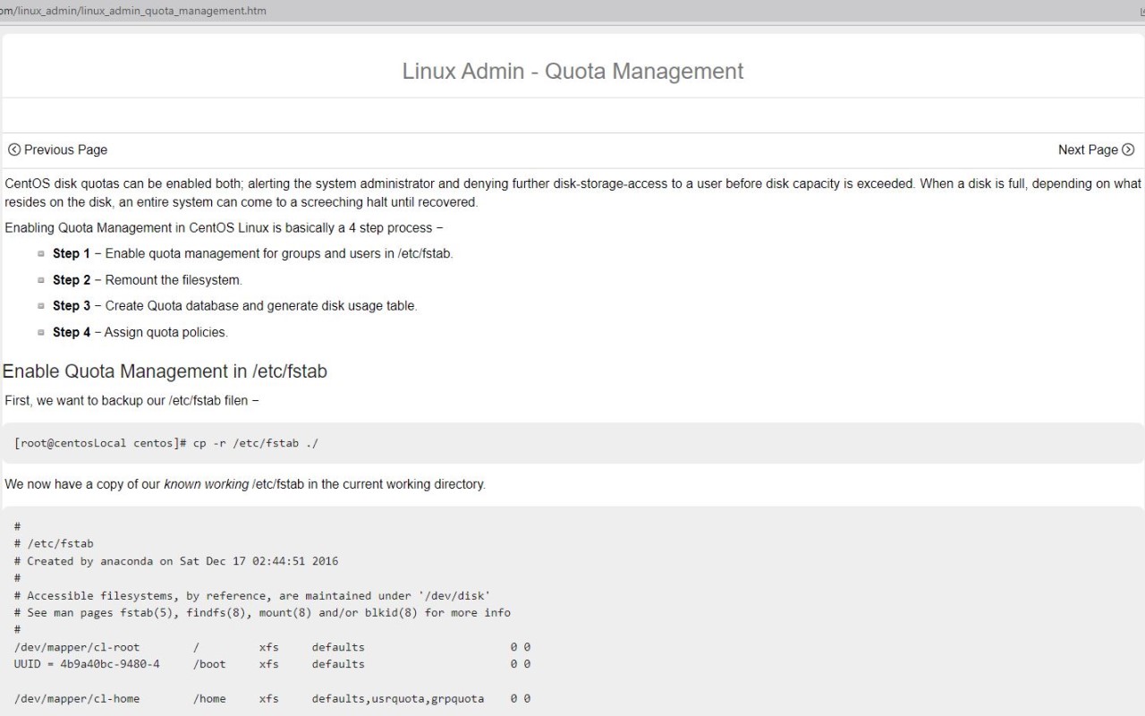Viewport: 1145px width, 716px height.
Task: Select 'Step 4' Assign quota policies item
Action: (x=140, y=332)
